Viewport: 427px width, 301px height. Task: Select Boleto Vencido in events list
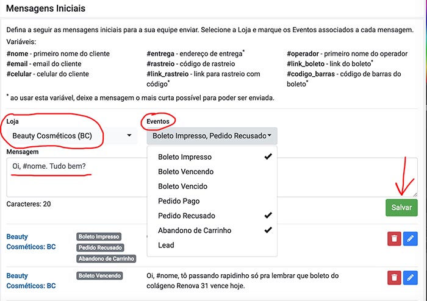[x=212, y=186]
